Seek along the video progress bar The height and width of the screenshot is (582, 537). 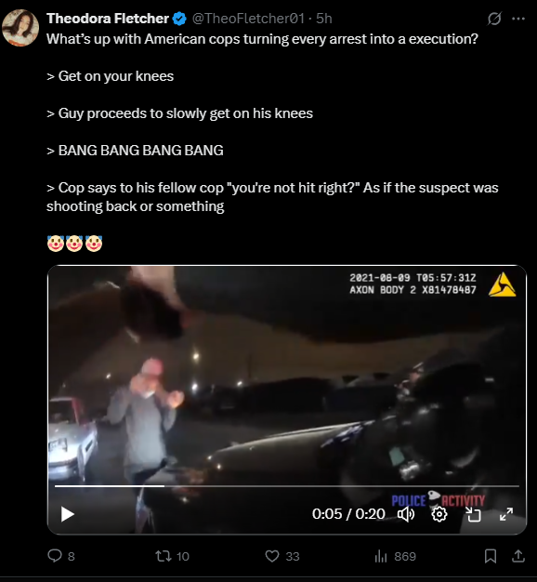pyautogui.click(x=287, y=485)
